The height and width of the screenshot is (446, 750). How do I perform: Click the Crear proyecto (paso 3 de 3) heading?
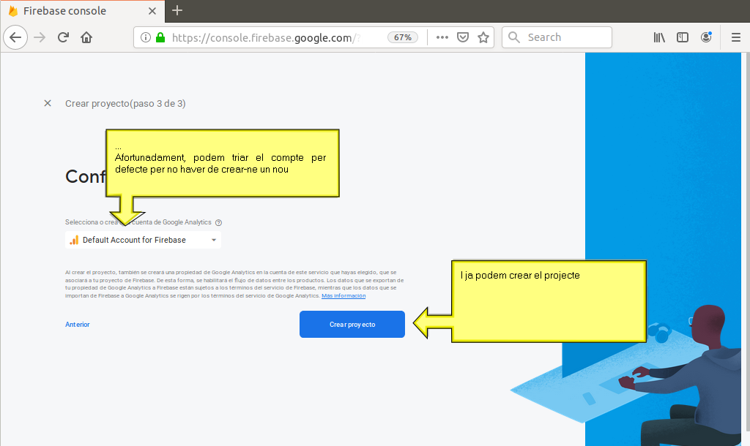click(125, 104)
